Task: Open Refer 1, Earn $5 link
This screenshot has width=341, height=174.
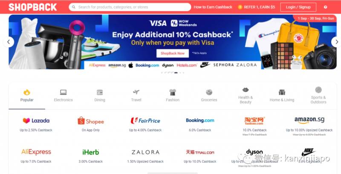Action: tap(257, 7)
